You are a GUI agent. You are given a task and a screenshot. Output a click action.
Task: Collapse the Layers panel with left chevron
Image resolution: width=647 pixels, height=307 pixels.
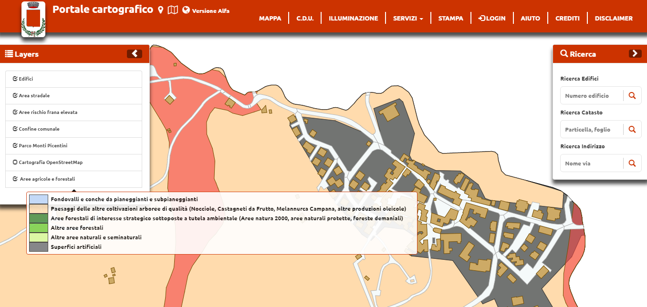point(135,54)
